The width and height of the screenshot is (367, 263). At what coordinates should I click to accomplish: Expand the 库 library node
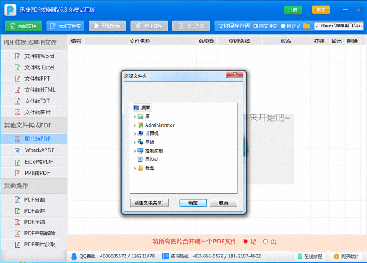tap(135, 116)
